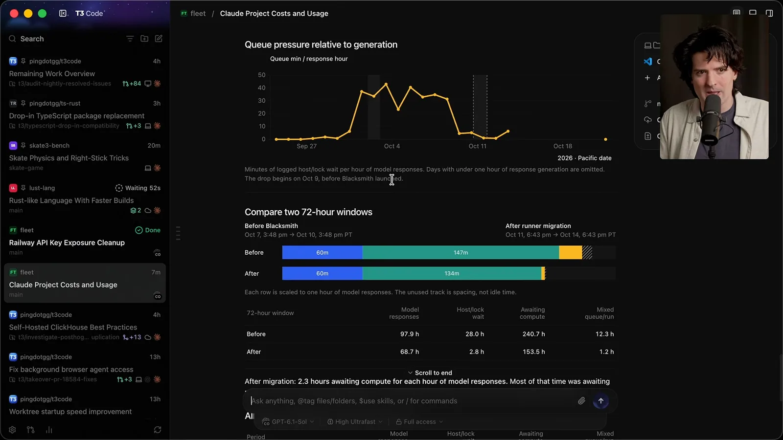The width and height of the screenshot is (783, 440).
Task: Open the usage stats bar chart icon
Action: 49,430
